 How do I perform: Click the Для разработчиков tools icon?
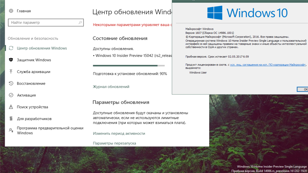pos(11,119)
